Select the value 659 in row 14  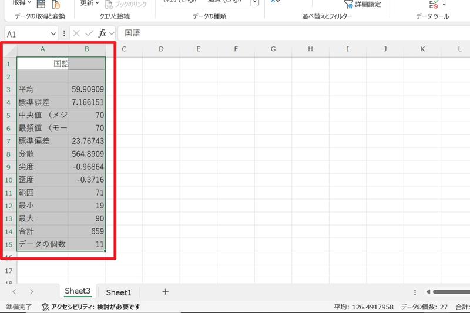point(86,231)
